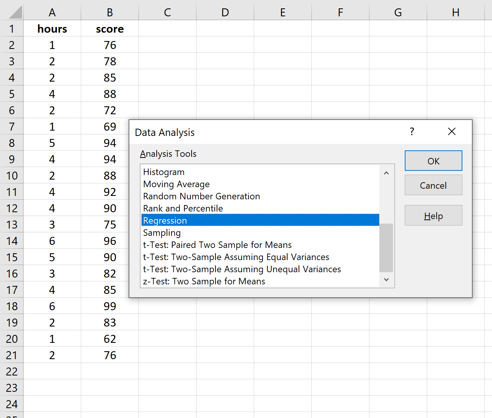Viewport: 492px width, 418px height.
Task: Click the score cell containing 78
Action: pyautogui.click(x=110, y=61)
